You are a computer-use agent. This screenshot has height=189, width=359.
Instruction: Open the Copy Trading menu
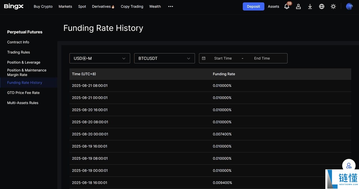coord(132,6)
